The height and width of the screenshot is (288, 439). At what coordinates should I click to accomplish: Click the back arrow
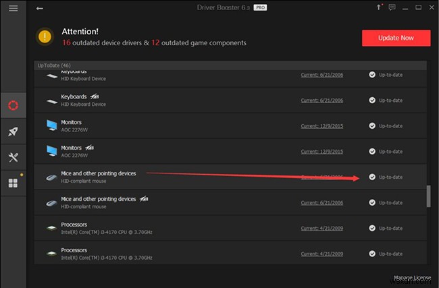click(x=40, y=8)
